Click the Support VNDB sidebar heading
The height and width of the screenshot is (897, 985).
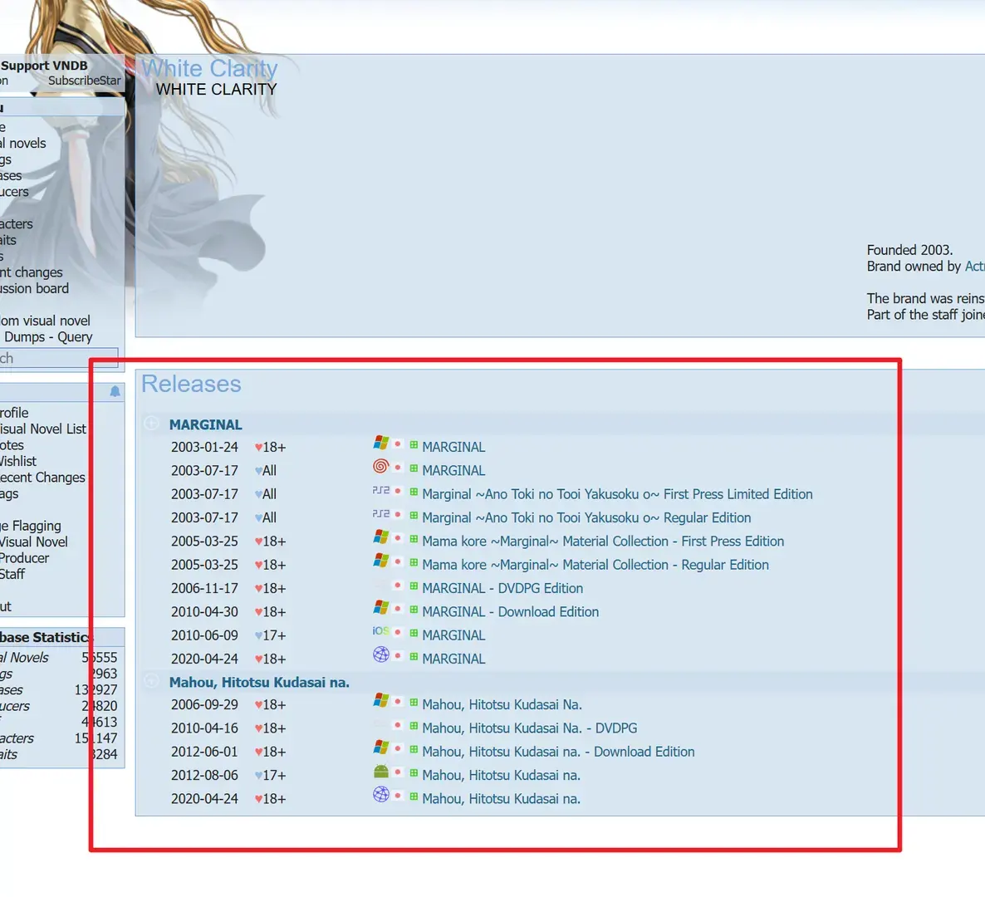44,66
